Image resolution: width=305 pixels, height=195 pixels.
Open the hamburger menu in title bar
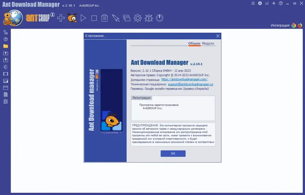253,3
